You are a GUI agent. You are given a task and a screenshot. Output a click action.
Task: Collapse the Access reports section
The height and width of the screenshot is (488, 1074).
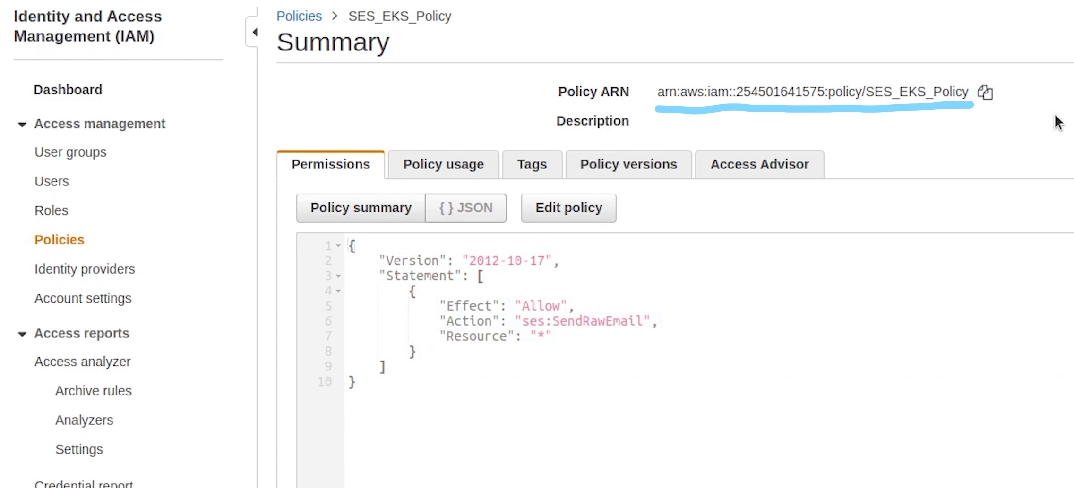(22, 334)
